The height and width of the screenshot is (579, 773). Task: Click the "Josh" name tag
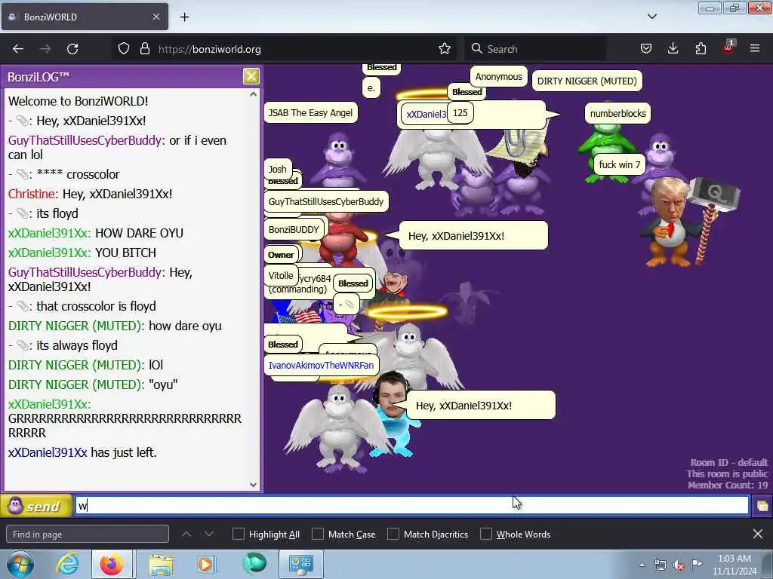click(278, 169)
